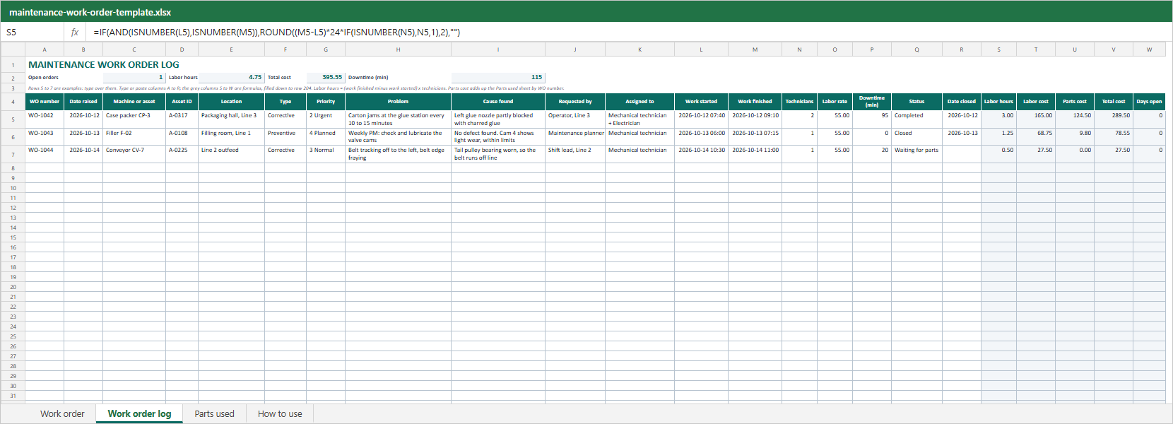The image size is (1173, 424).
Task: Select the Operator, Line 3 cell
Action: click(x=575, y=119)
